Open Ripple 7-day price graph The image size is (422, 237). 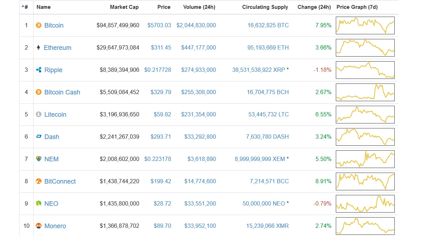[365, 70]
